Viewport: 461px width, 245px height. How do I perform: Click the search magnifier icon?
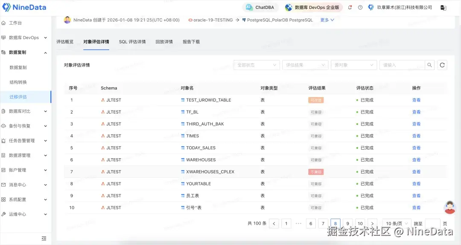(429, 65)
